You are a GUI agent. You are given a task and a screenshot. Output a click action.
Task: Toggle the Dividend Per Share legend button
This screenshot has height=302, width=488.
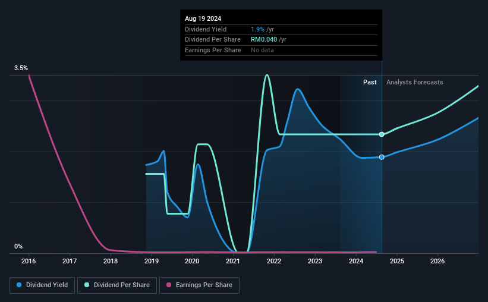(x=117, y=285)
